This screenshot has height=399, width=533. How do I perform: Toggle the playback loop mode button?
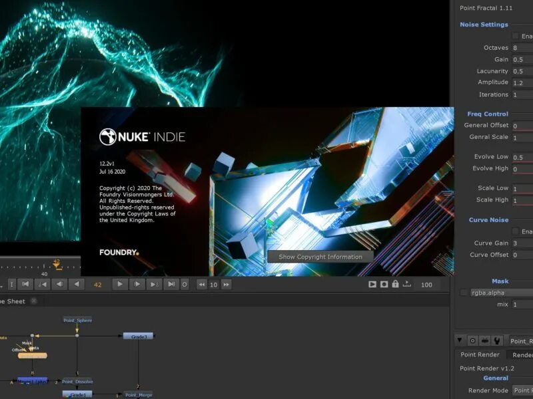pyautogui.click(x=185, y=285)
